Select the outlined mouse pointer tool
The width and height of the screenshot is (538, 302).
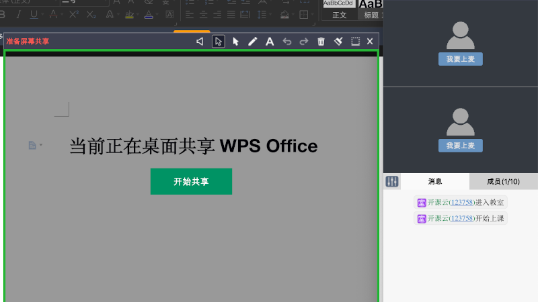click(x=218, y=42)
